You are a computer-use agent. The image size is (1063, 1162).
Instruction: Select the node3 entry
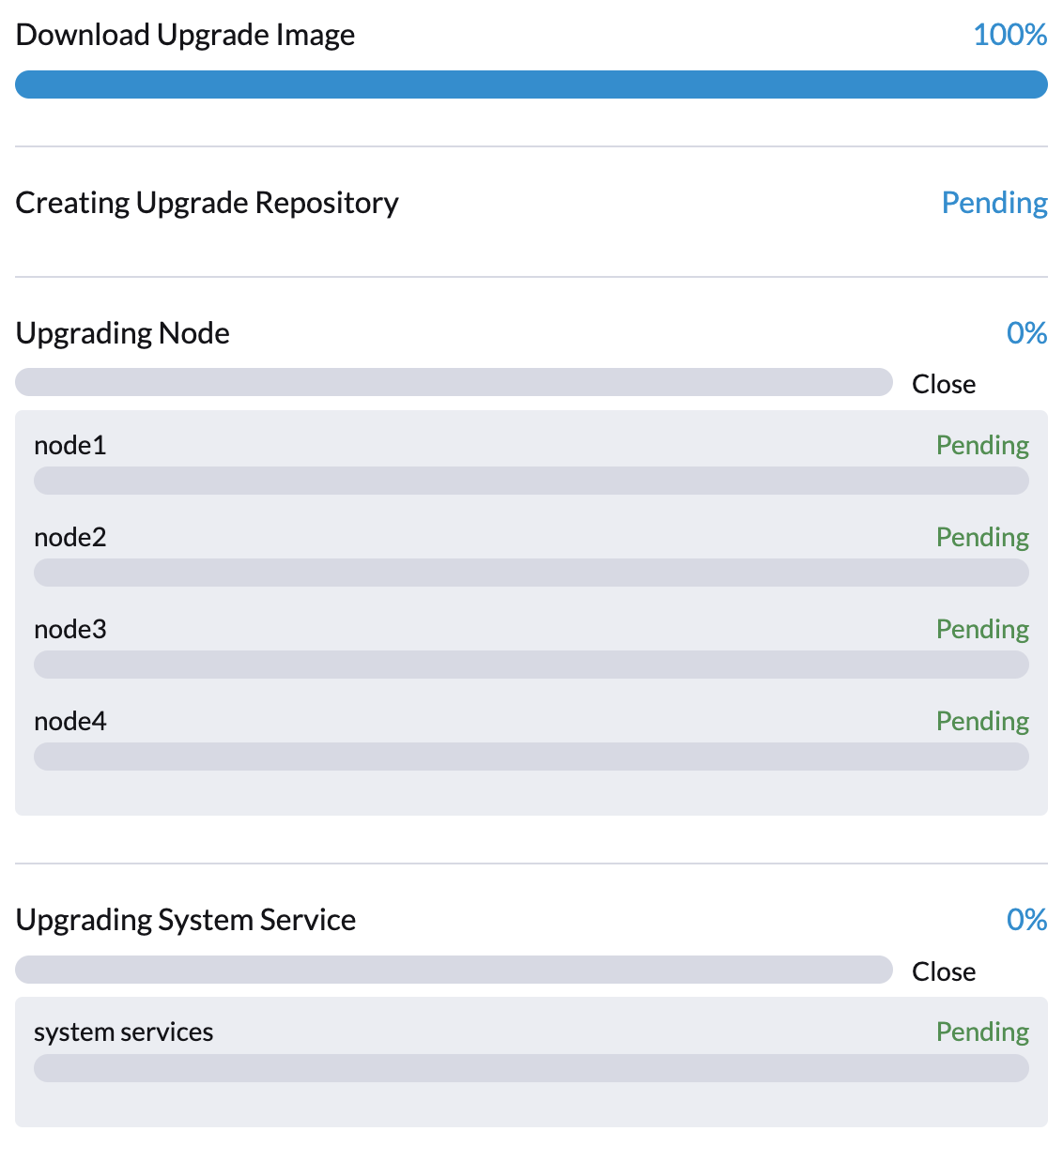pos(69,629)
